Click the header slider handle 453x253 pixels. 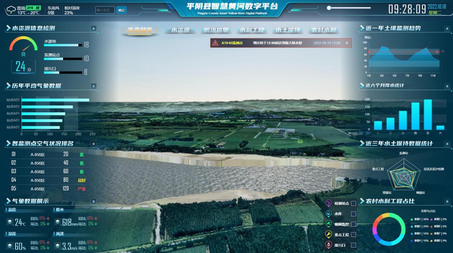[x=329, y=8]
